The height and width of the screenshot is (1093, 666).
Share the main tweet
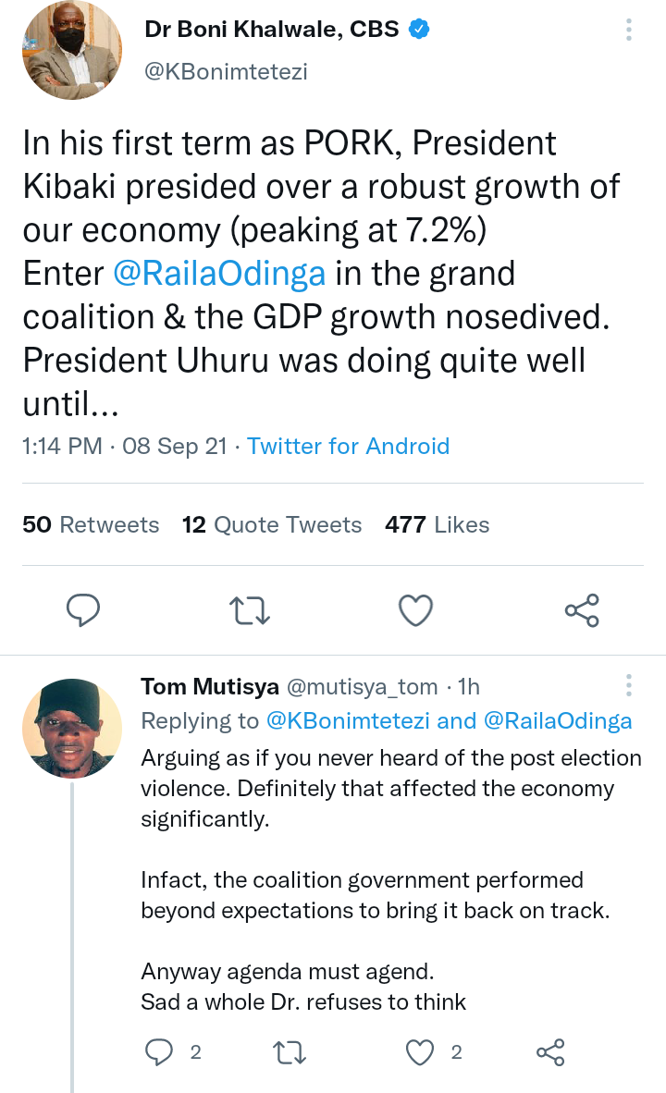click(x=582, y=610)
